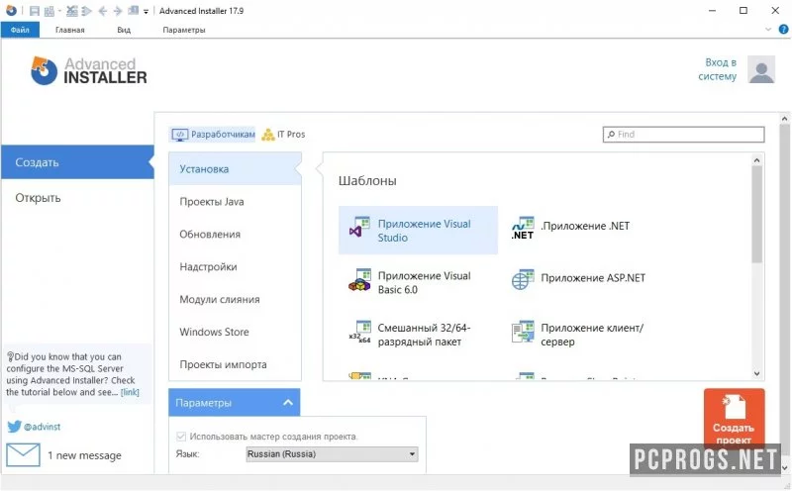Image resolution: width=792 pixels, height=491 pixels.
Task: Open the Customize Quick Access Toolbar dropdown
Action: 146,11
